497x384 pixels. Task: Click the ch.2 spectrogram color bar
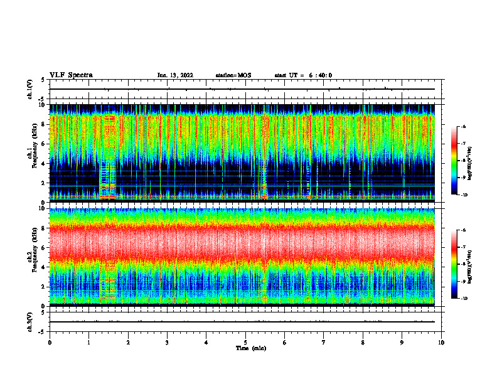[x=454, y=264]
